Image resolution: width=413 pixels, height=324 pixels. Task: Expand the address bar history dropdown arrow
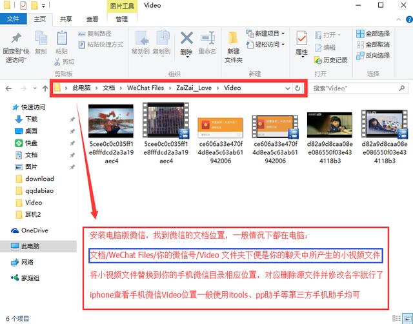(x=287, y=88)
